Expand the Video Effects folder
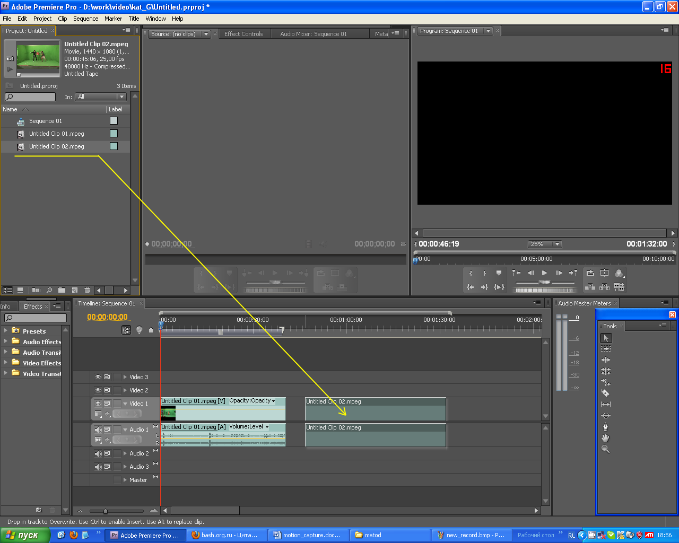This screenshot has width=679, height=543. [x=6, y=362]
